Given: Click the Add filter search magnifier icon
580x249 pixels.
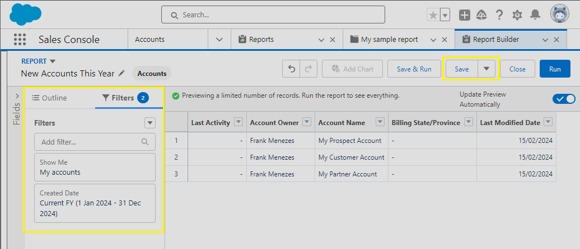Looking at the screenshot, I should (145, 142).
